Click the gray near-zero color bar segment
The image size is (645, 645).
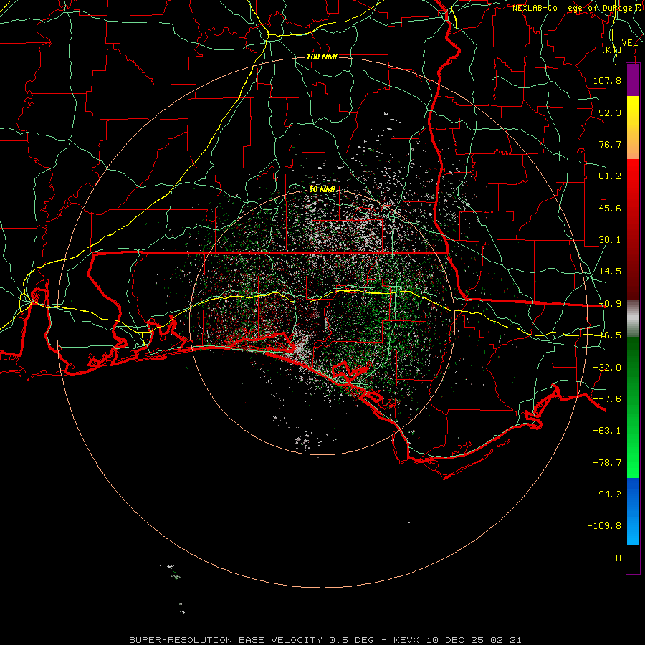[633, 318]
